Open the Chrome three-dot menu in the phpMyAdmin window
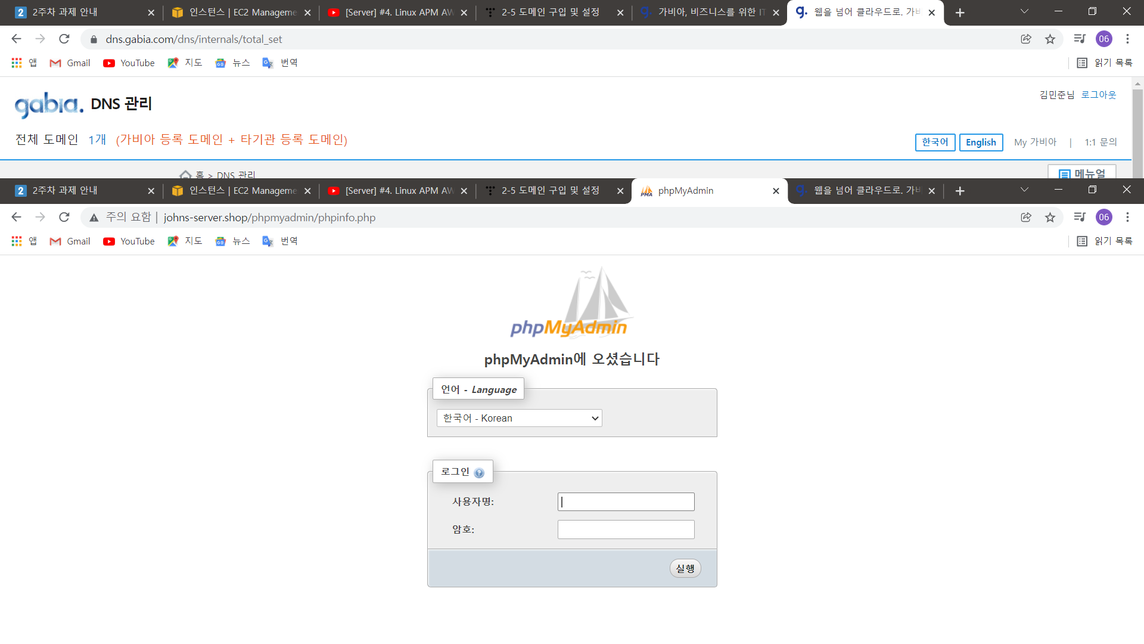The height and width of the screenshot is (644, 1144). point(1127,217)
